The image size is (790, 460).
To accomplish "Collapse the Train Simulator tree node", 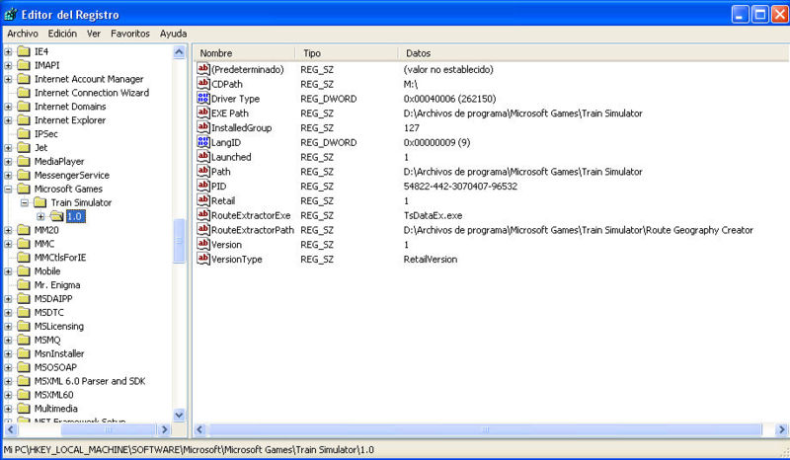I will [25, 202].
